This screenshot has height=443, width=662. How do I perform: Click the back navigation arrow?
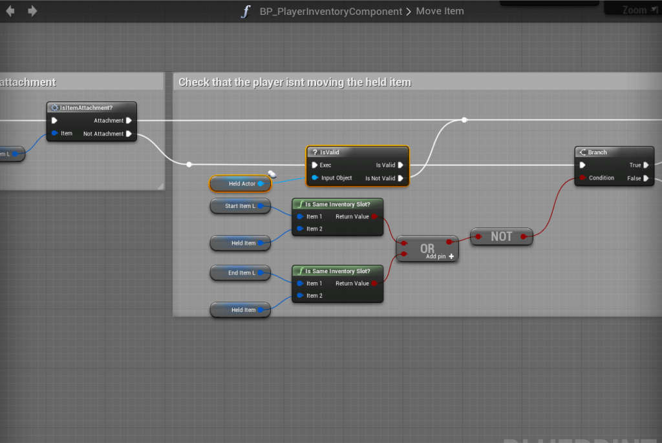[10, 11]
